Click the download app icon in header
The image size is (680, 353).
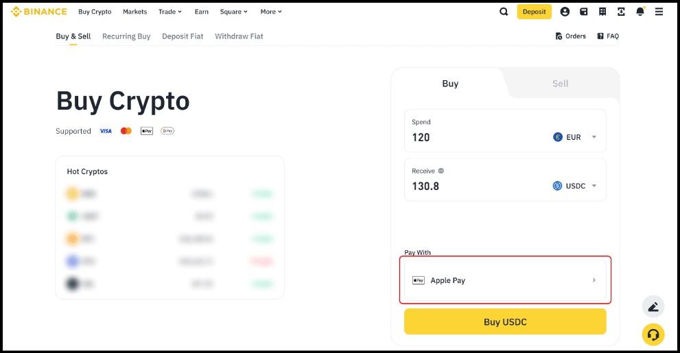621,12
